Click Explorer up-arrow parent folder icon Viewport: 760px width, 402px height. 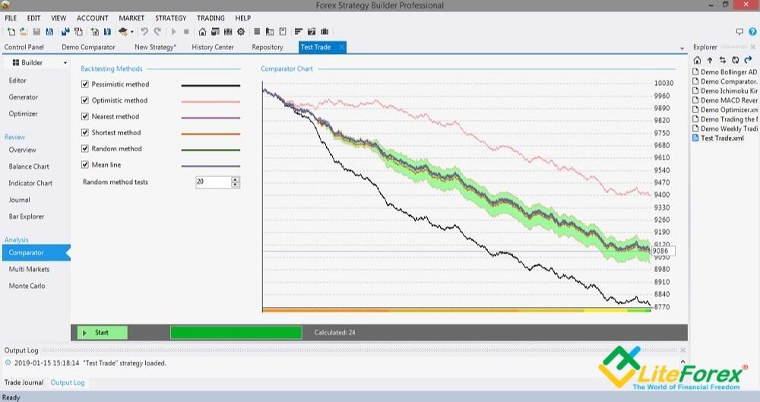[710, 60]
